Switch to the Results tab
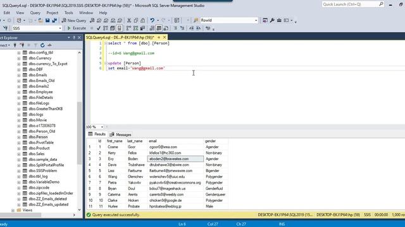Viewport: 405px width, 227px height. pyautogui.click(x=97, y=134)
